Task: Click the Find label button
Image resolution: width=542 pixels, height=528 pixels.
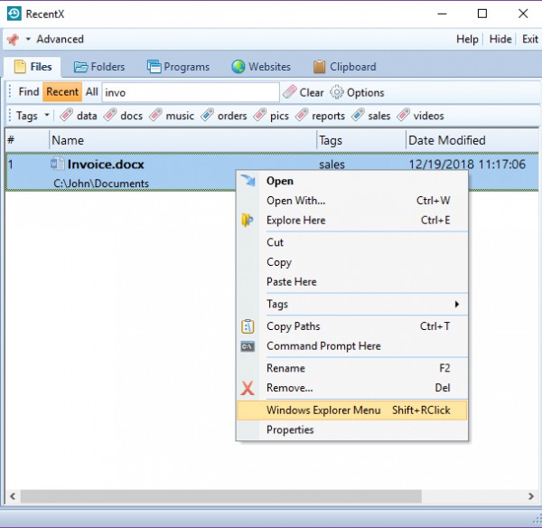Action: coord(29,91)
